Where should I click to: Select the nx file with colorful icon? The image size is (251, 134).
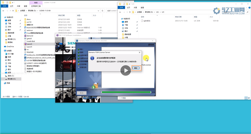pos(27,50)
